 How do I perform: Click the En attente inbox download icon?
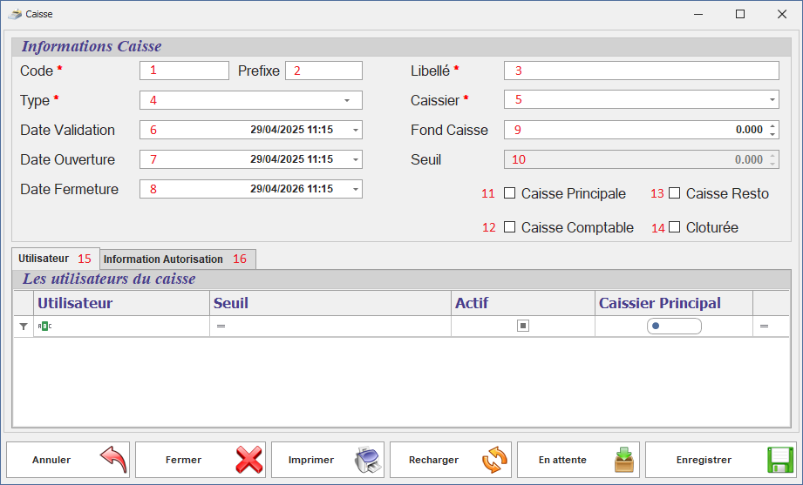pos(623,460)
